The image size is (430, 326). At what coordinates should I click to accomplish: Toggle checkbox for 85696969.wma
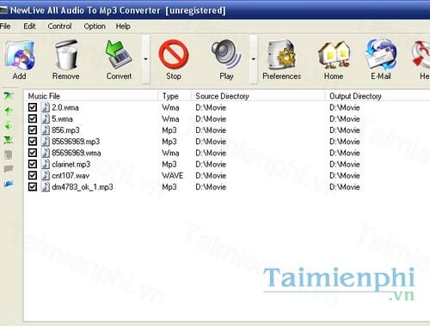coord(33,153)
